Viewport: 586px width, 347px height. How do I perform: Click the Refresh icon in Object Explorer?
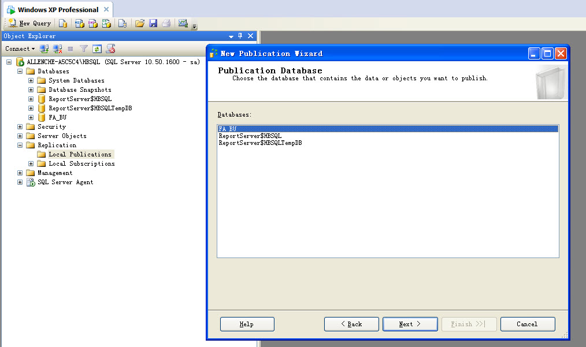click(x=97, y=48)
